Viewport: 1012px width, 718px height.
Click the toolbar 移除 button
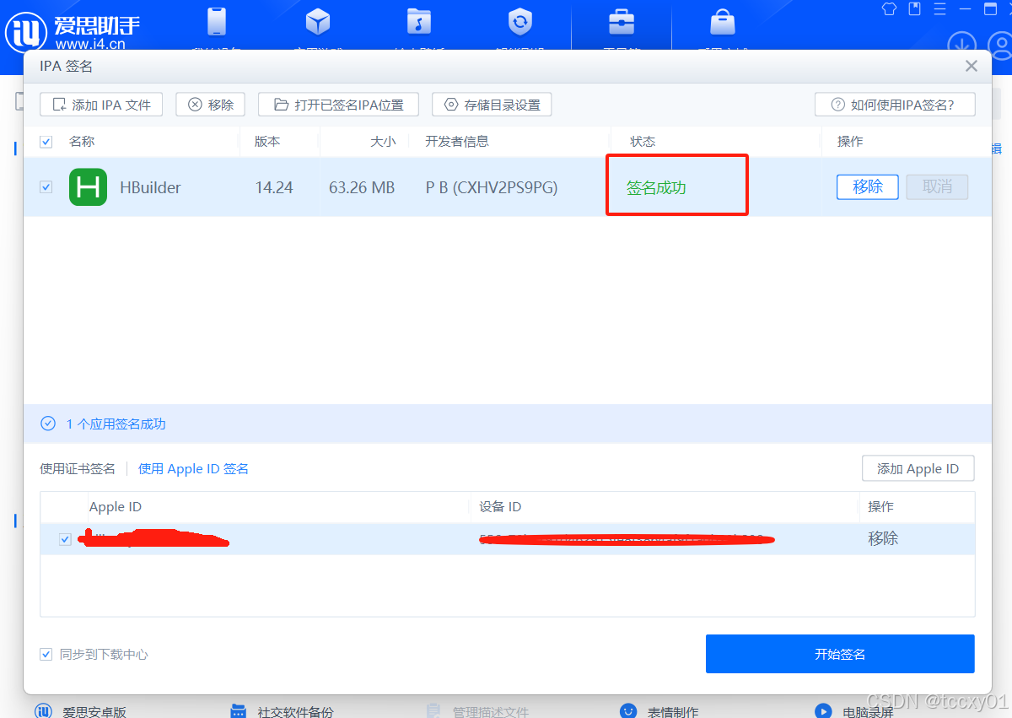point(210,105)
